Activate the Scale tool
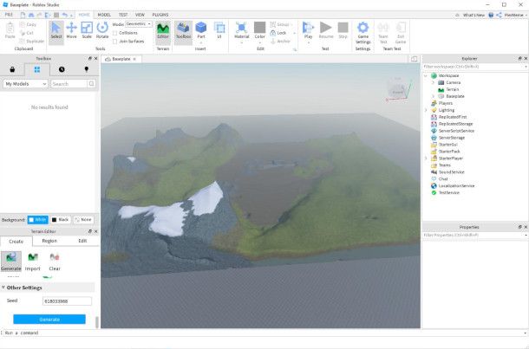 pos(87,30)
